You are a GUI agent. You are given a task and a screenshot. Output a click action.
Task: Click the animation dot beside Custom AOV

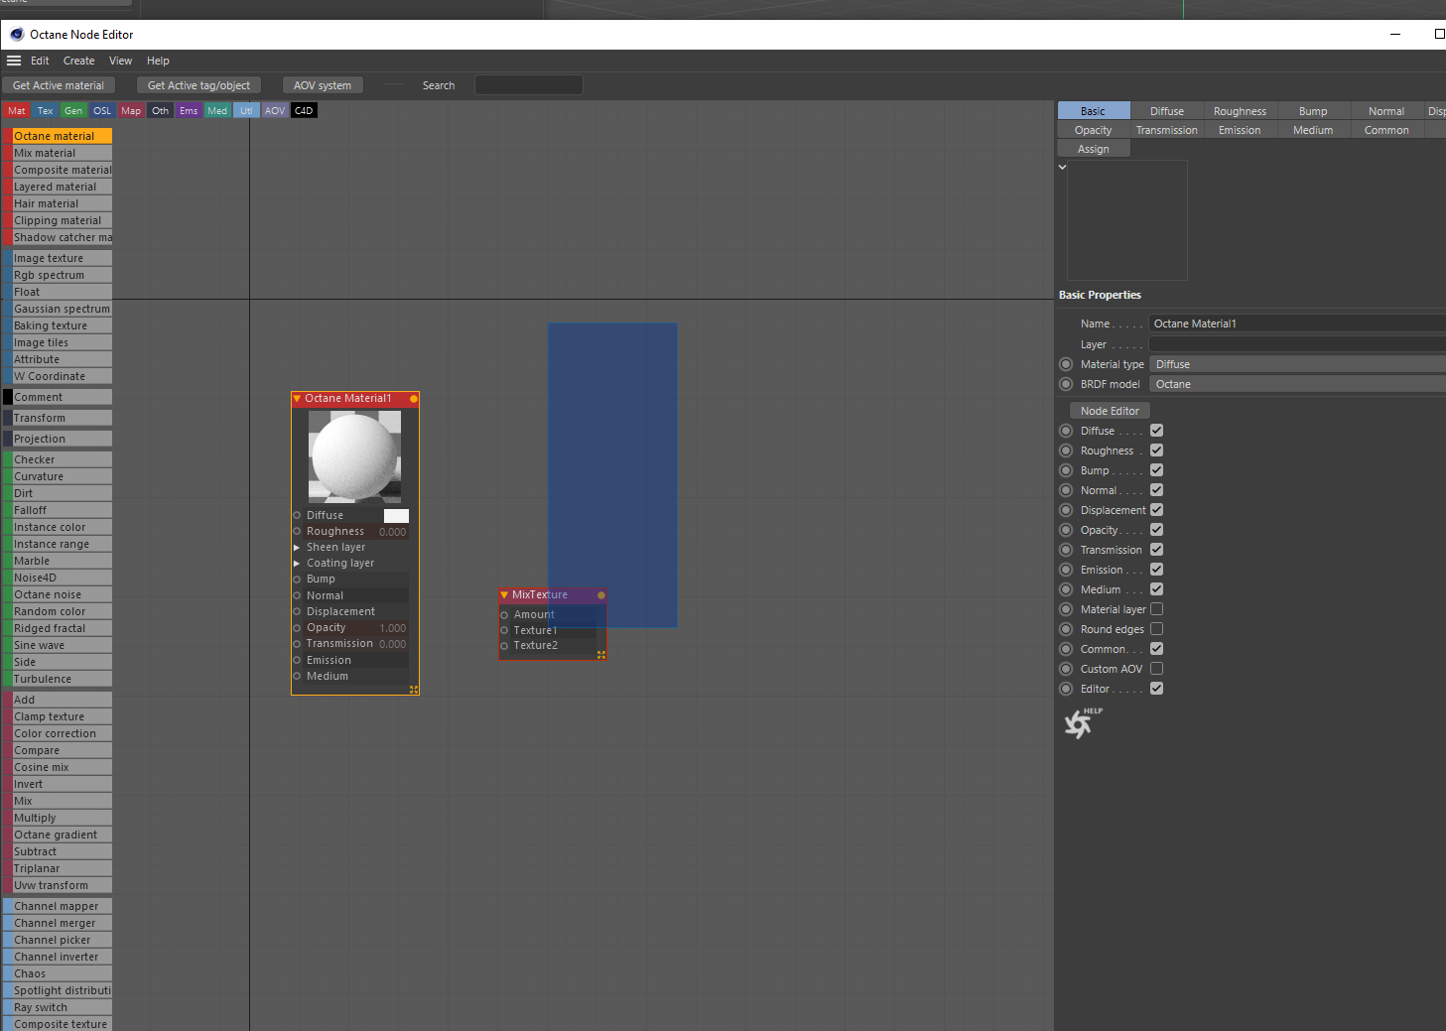(x=1066, y=669)
